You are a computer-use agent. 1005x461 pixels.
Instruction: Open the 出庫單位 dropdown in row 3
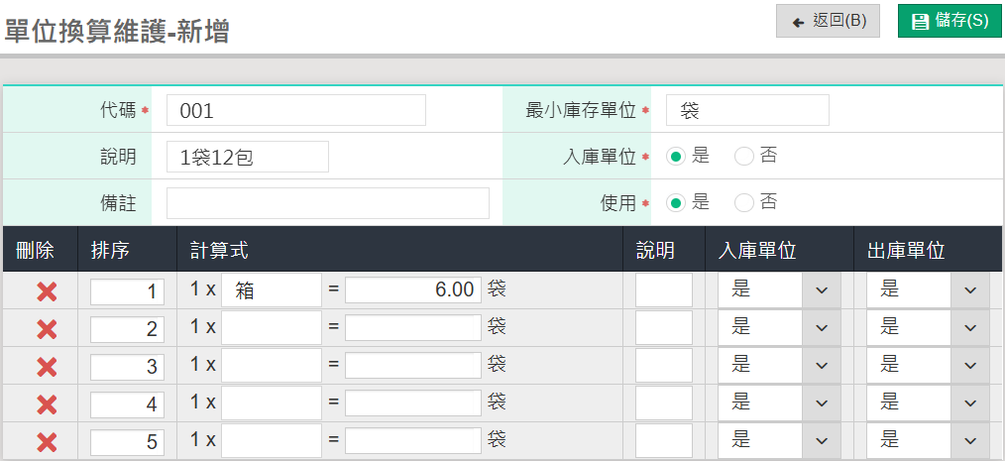(927, 365)
